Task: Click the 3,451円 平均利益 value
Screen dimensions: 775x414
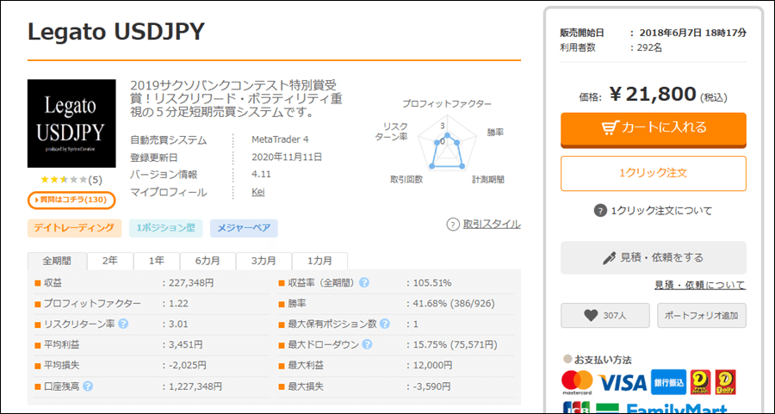Action: pos(186,344)
